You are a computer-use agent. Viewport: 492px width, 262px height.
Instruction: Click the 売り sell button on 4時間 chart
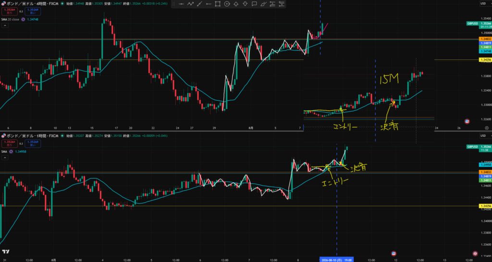(9, 12)
